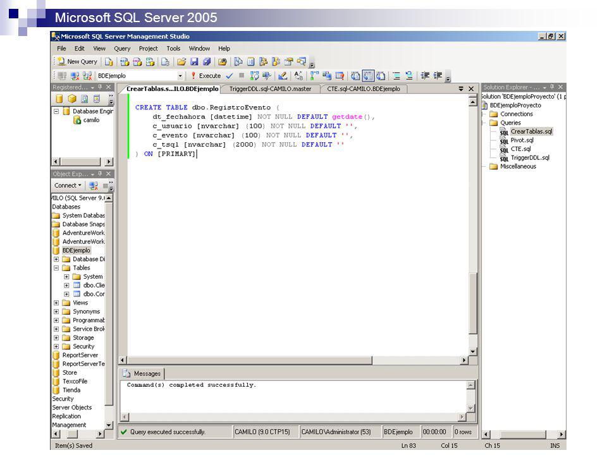Click the Execute button
Screen dimensions: 607x455
pyautogui.click(x=205, y=76)
